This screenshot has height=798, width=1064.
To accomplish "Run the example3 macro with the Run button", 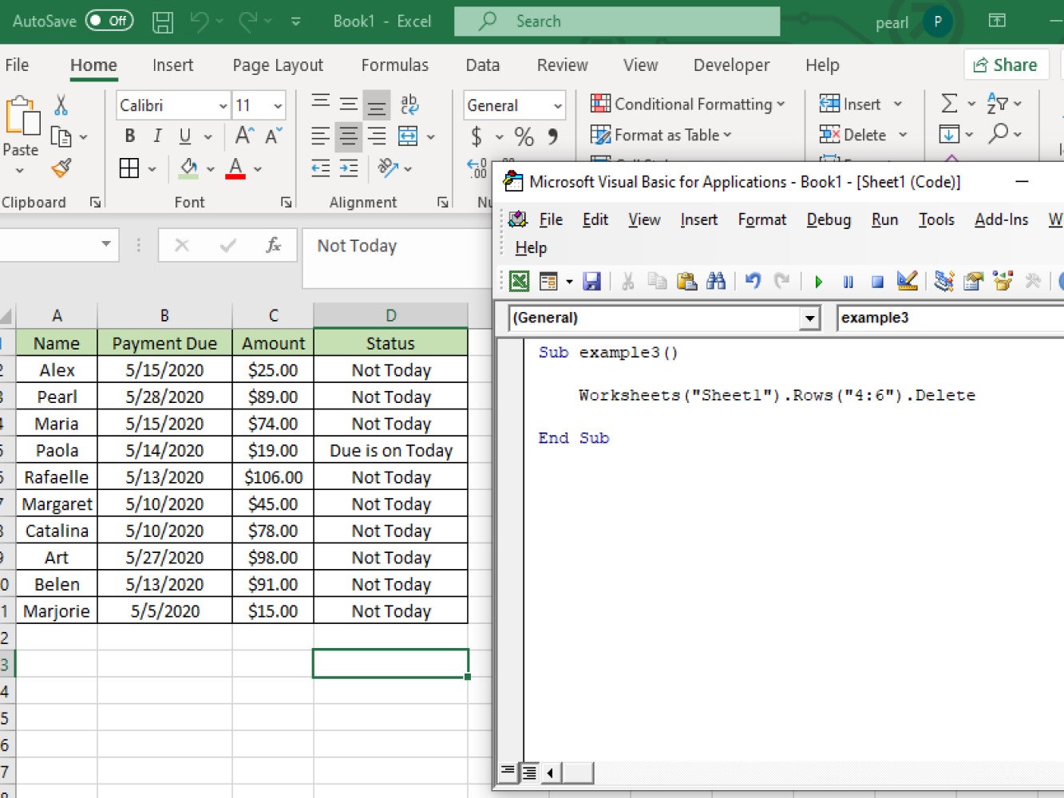I will tap(818, 281).
